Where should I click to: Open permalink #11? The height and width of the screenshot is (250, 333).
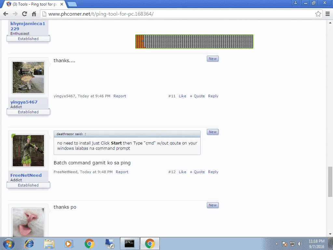172,96
